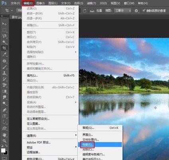Select the Lasso tool
Viewport: 169px width, 160px height.
(4, 36)
